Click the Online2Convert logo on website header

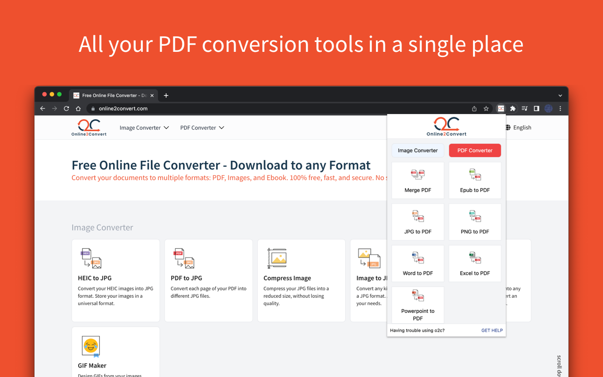pos(89,127)
